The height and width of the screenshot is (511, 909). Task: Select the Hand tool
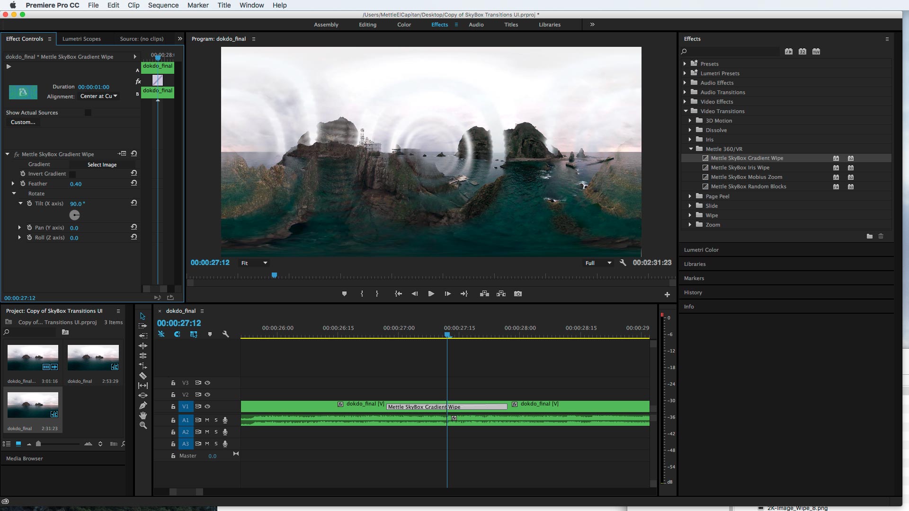coord(143,415)
